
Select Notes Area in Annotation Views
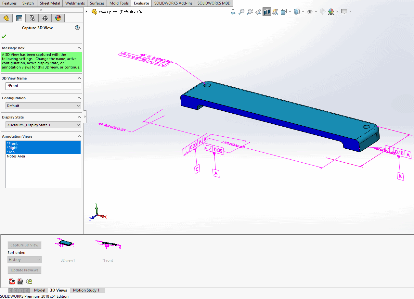pyautogui.click(x=43, y=156)
